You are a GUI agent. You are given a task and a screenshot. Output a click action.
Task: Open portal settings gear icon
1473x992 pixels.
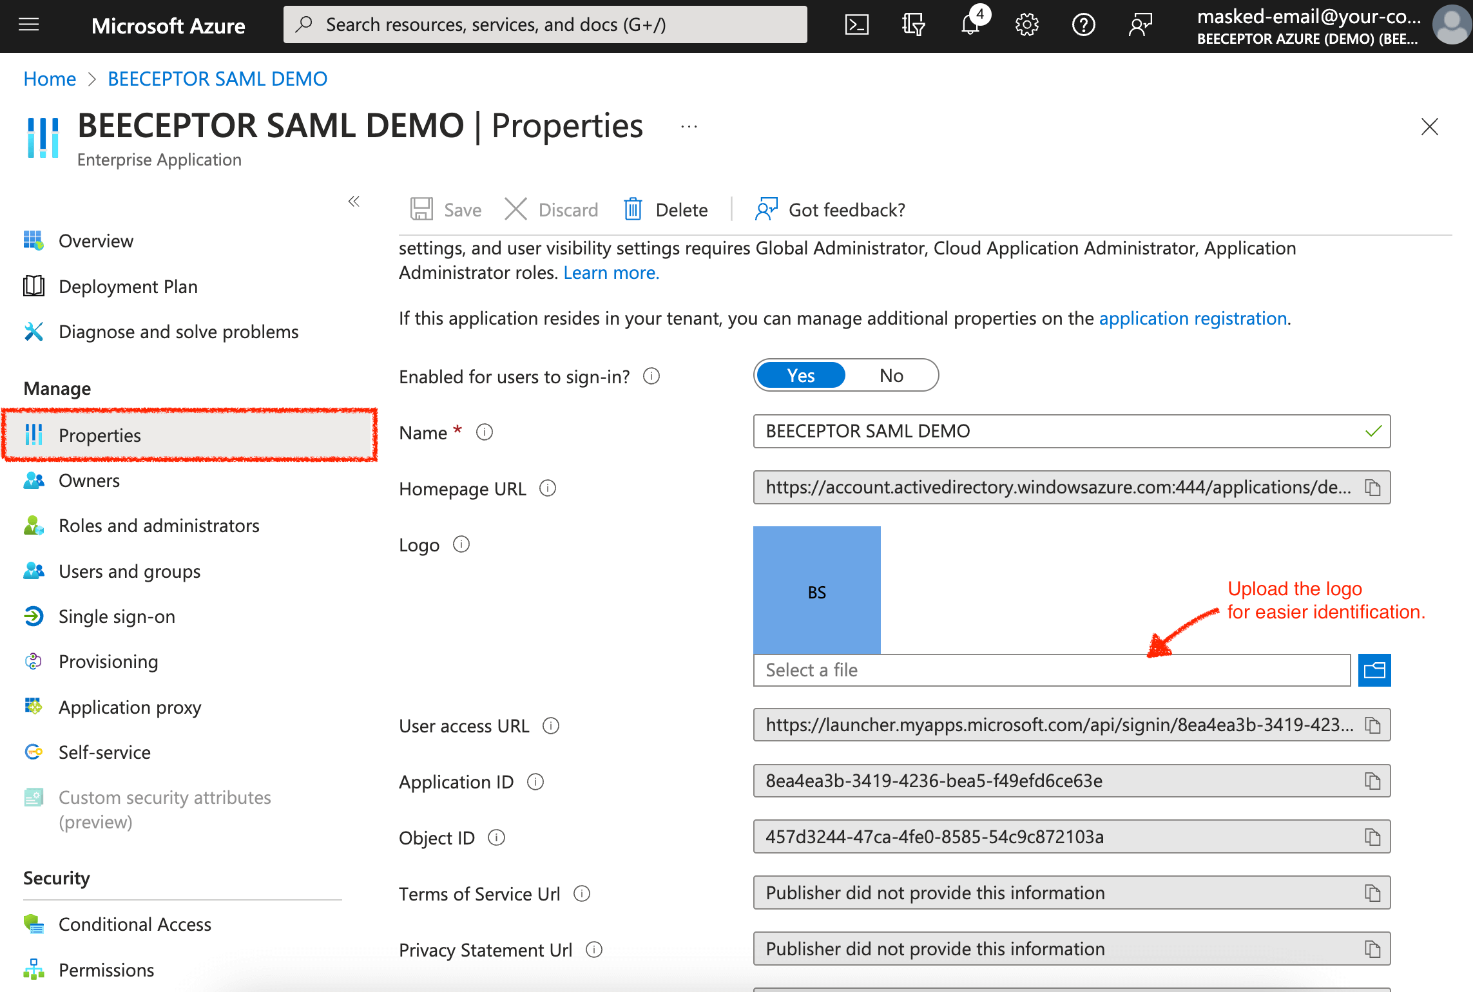(1026, 25)
